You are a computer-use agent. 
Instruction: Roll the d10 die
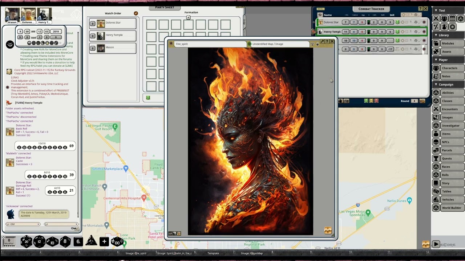[x=52, y=241]
